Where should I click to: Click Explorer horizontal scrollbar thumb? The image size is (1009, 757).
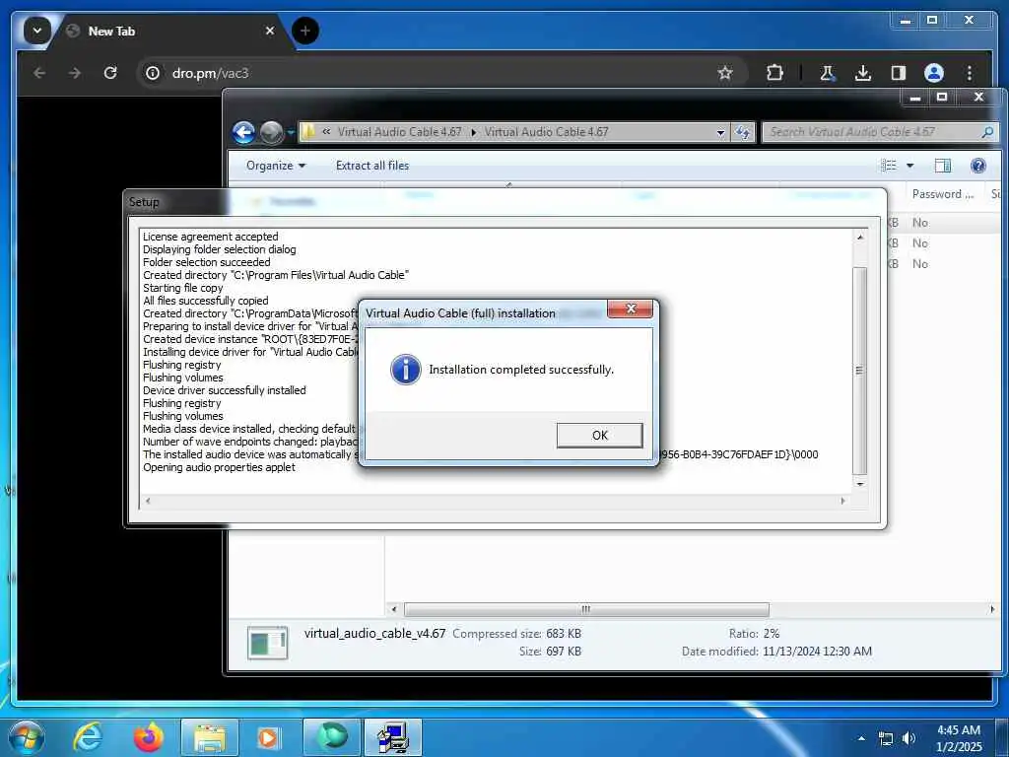click(x=585, y=609)
